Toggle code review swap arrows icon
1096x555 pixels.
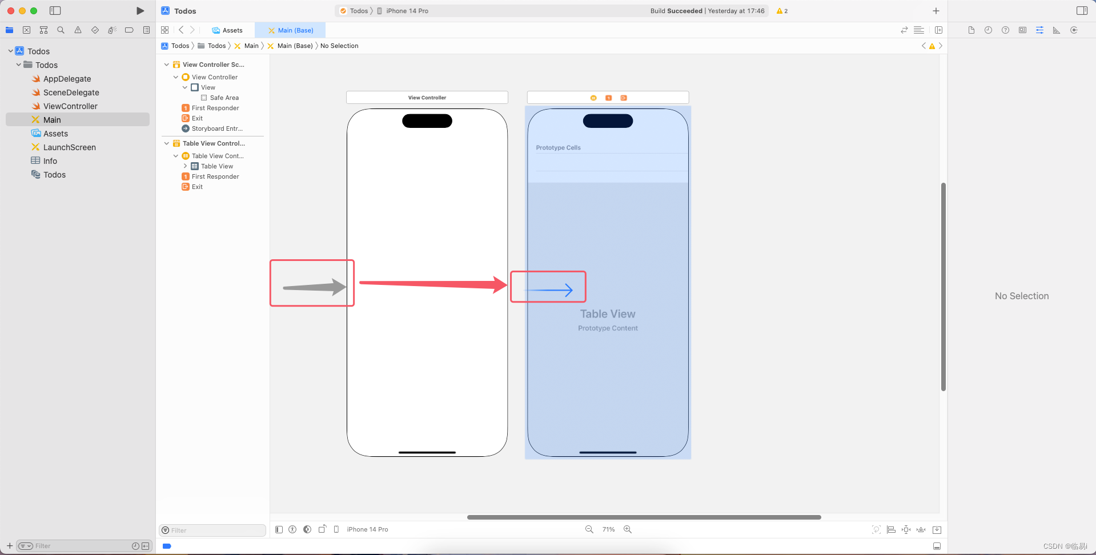tap(904, 30)
